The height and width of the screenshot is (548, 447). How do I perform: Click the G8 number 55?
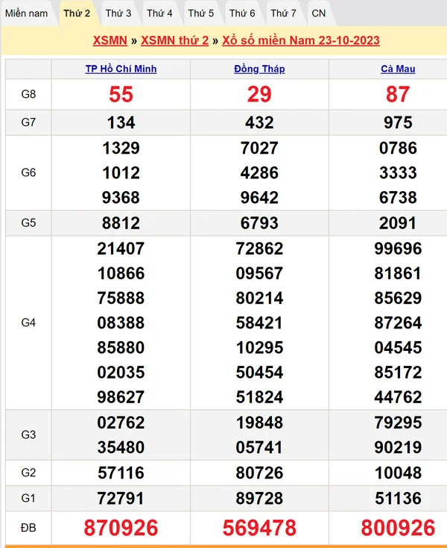pyautogui.click(x=121, y=94)
